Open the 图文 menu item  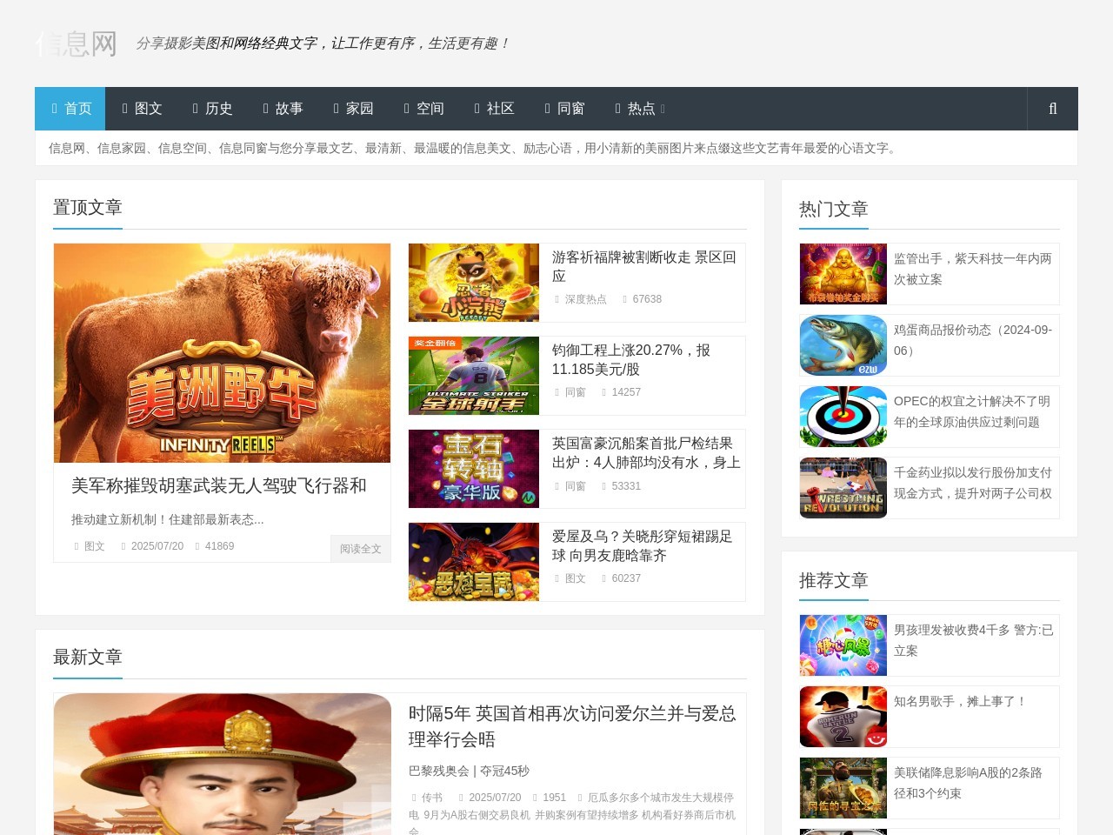[141, 109]
